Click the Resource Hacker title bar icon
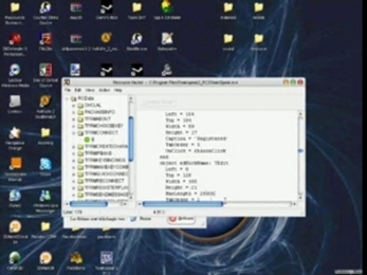The image size is (367, 275). tap(67, 82)
